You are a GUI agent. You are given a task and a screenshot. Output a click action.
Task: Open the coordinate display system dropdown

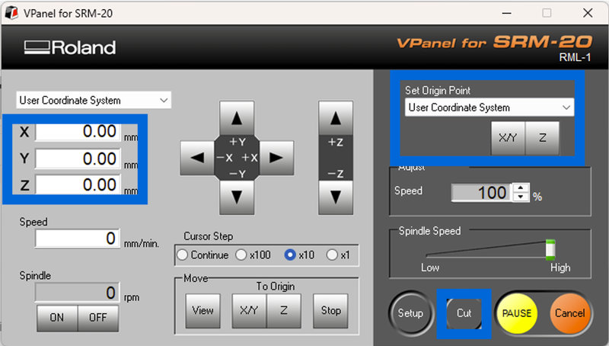(x=93, y=101)
